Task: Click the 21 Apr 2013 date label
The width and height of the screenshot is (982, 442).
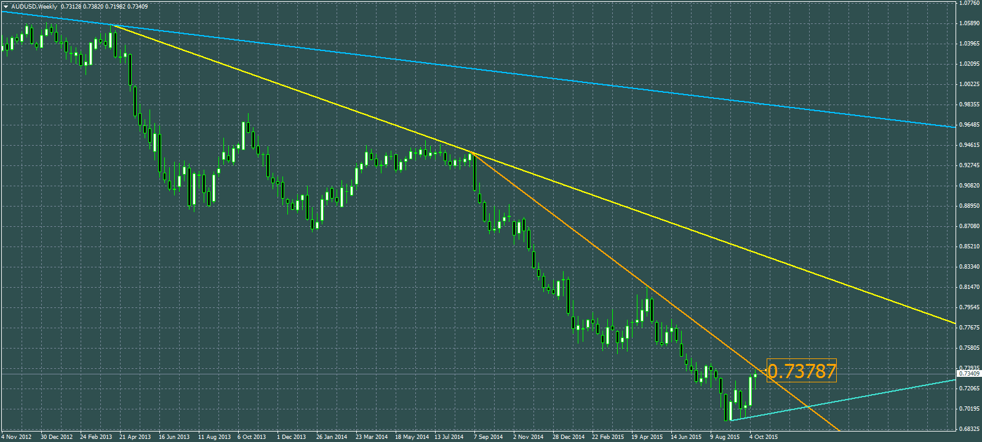Action: click(x=135, y=437)
